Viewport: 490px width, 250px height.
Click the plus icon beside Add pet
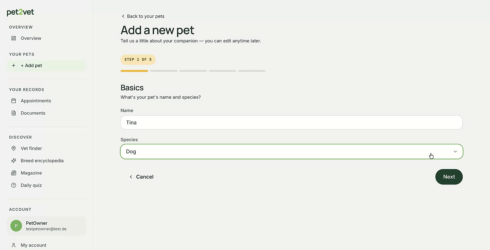click(x=14, y=66)
